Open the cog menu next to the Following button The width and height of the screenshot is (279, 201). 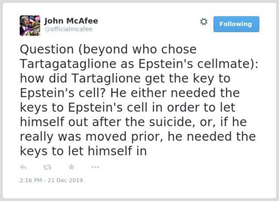click(204, 21)
